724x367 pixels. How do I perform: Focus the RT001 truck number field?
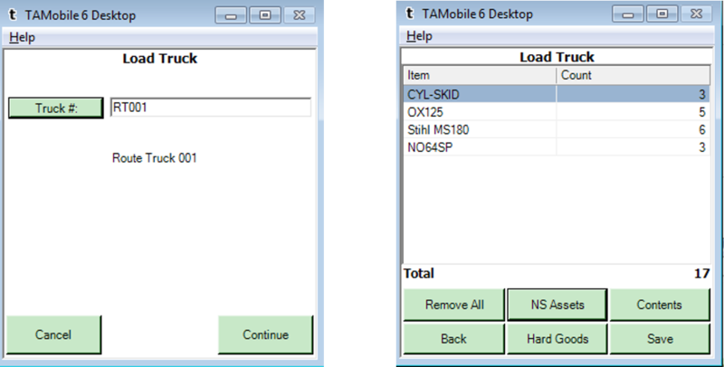(x=211, y=108)
